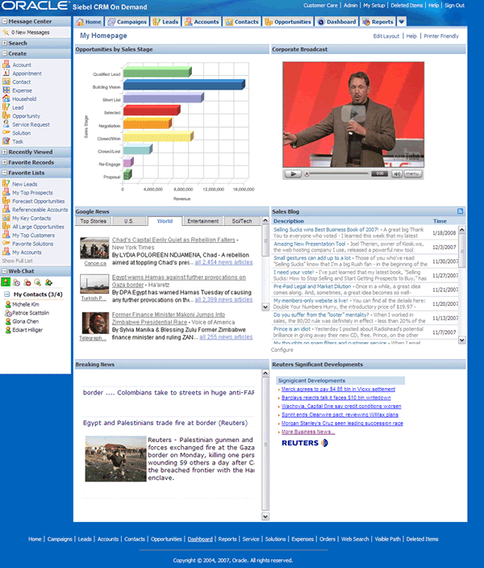
Task: Click the Sign Out link
Action: click(455, 6)
